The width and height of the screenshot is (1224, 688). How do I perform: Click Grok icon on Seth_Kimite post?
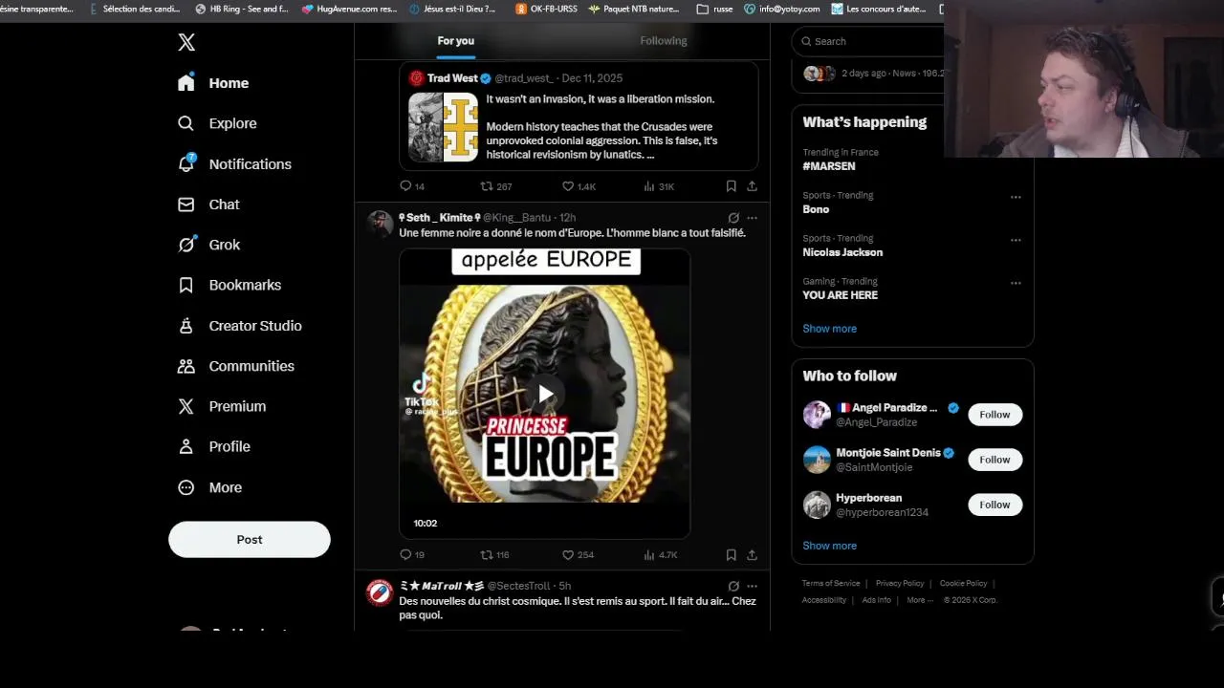(733, 218)
